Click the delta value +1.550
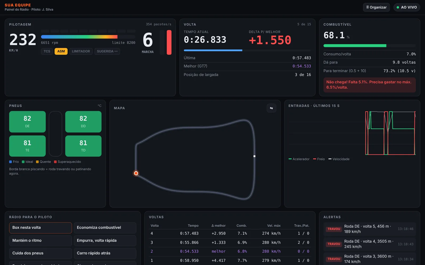This screenshot has height=265, width=425. [x=270, y=40]
